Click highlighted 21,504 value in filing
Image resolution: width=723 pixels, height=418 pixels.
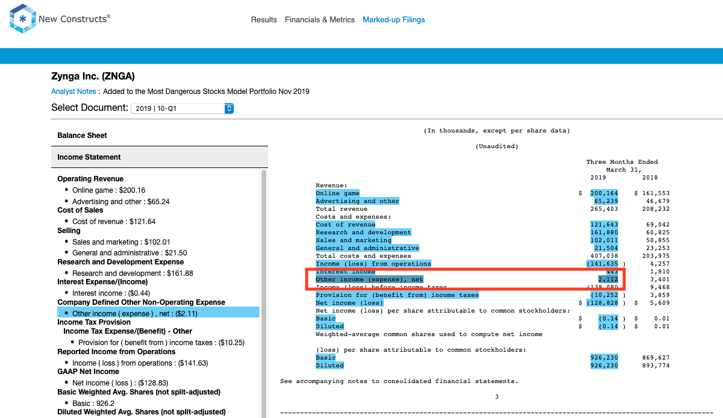point(606,248)
